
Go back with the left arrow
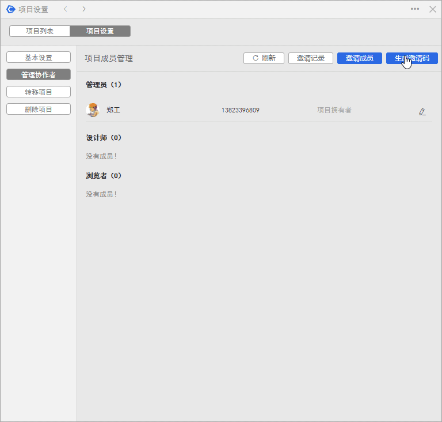coord(66,9)
